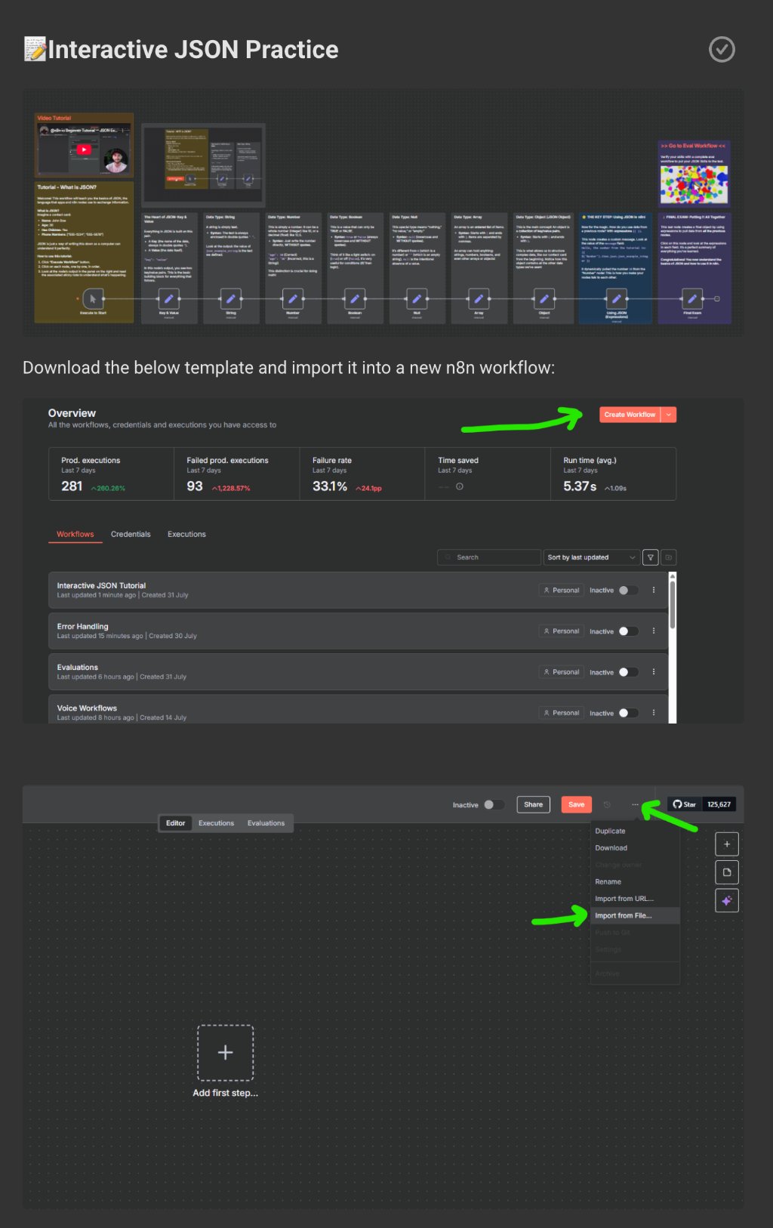
Task: Open the editor three-dot options menu
Action: click(x=635, y=804)
